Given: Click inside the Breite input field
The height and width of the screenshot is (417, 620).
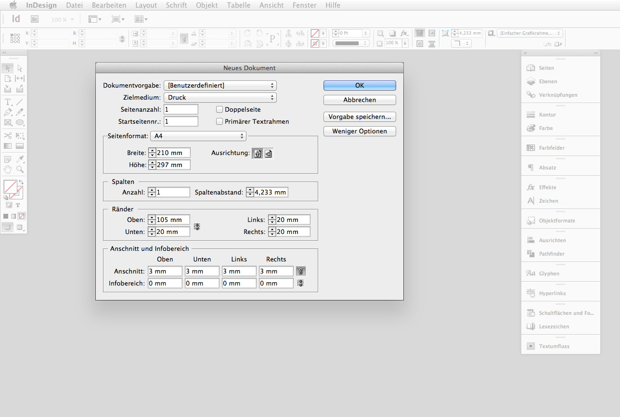Looking at the screenshot, I should [173, 153].
